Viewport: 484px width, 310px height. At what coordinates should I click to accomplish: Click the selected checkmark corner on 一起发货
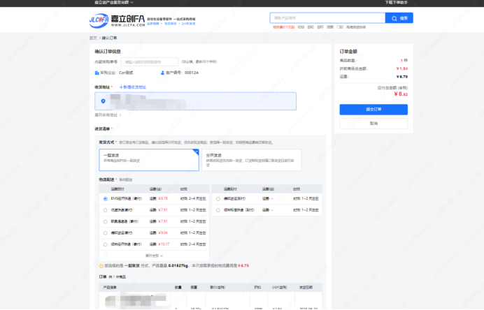pyautogui.click(x=196, y=151)
